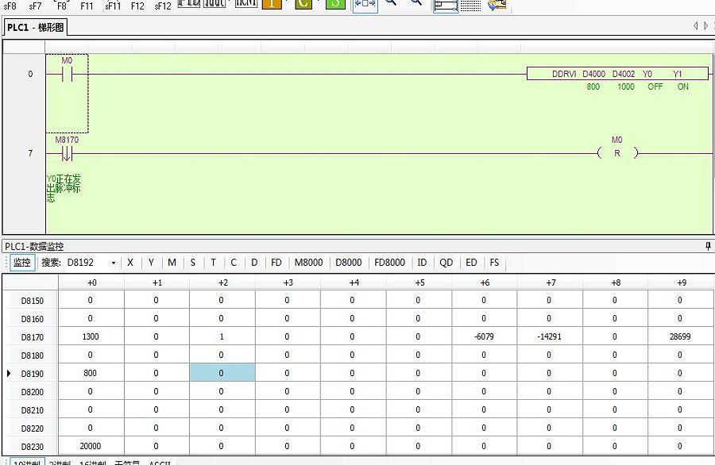Switch to the PLC1 - 梯形图 tab

pyautogui.click(x=35, y=27)
